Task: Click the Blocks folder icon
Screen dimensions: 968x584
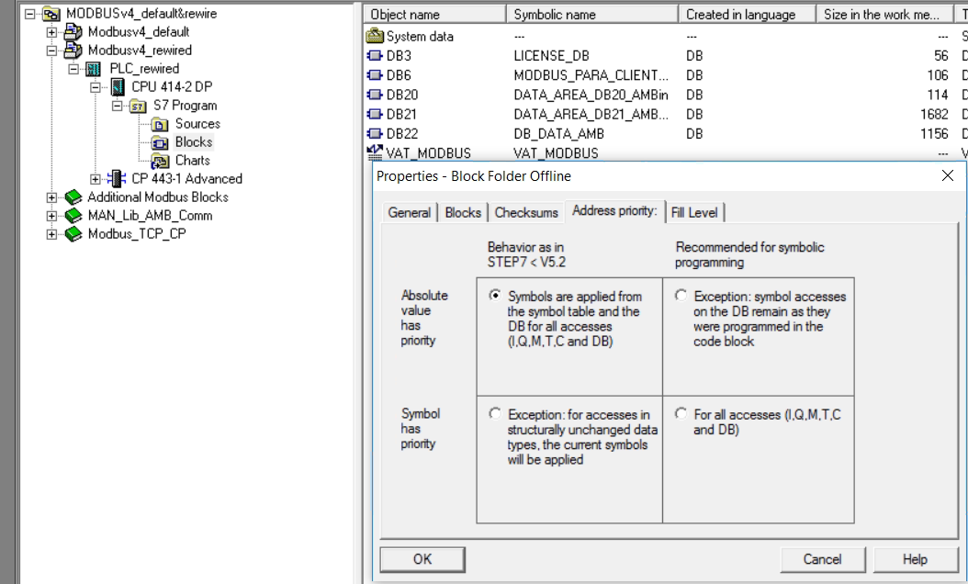Action: click(160, 143)
